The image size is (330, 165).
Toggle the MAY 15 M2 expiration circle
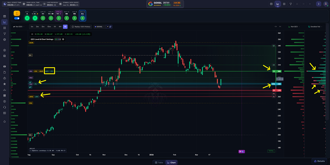67,18
